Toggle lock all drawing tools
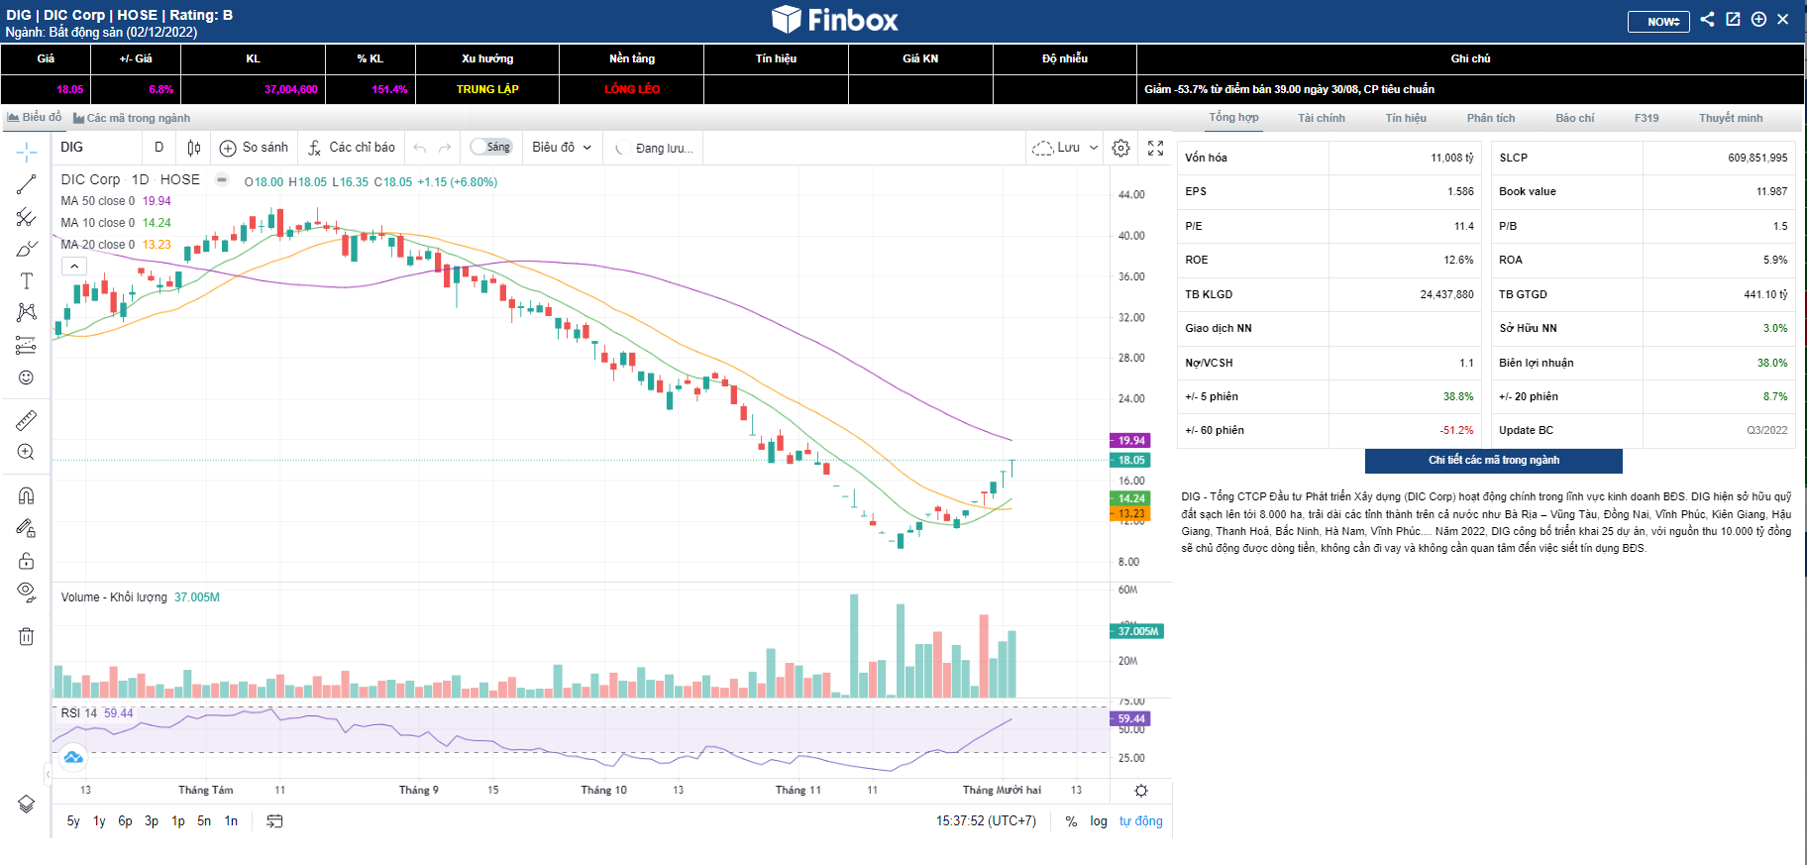 [x=27, y=561]
